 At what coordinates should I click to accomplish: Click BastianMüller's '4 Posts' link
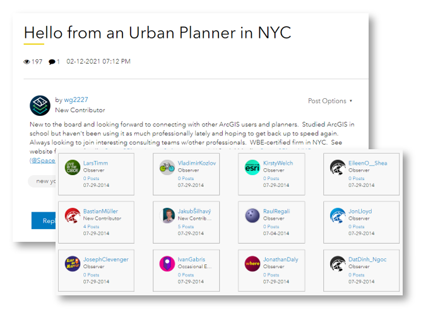point(92,227)
